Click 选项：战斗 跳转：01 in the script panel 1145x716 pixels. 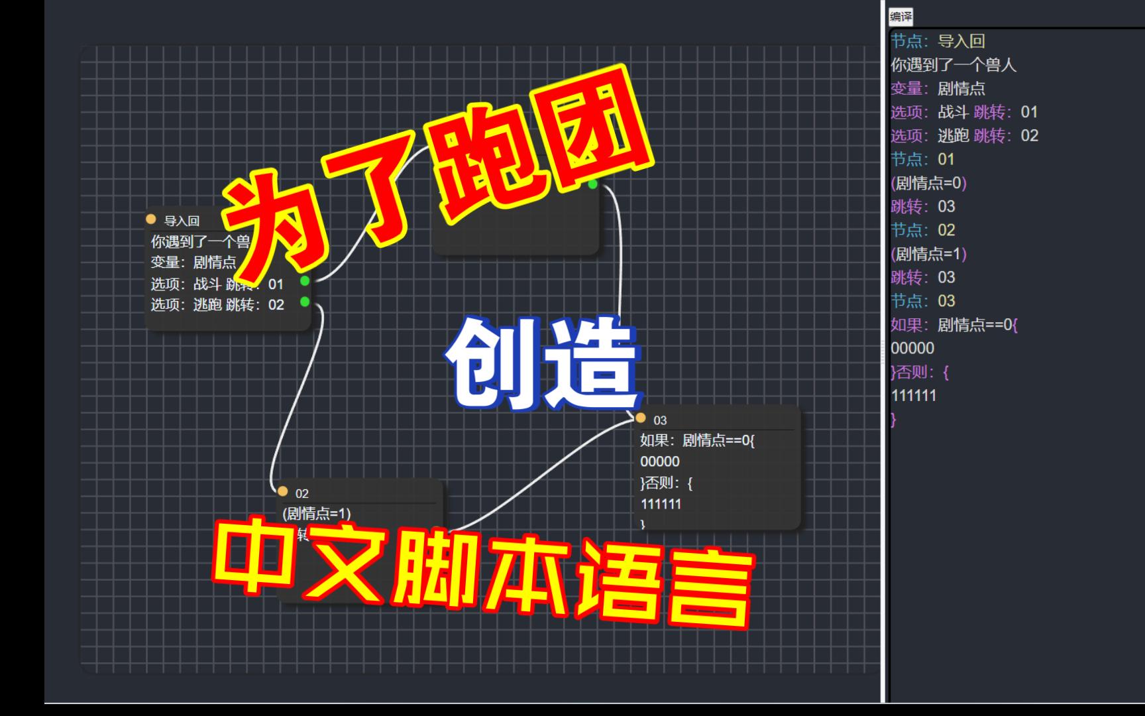[x=964, y=112]
